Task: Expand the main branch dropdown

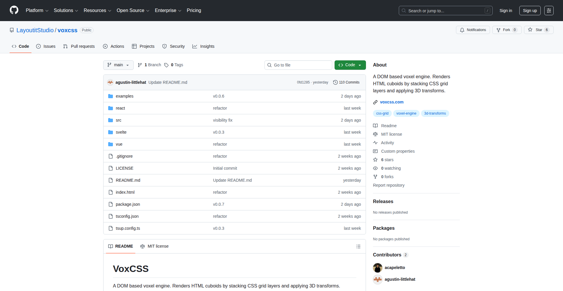Action: pyautogui.click(x=118, y=65)
